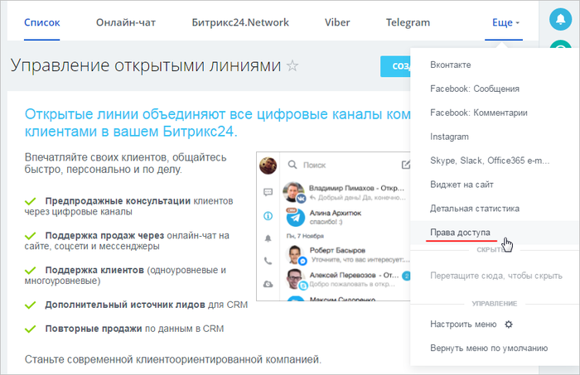The image size is (580, 375).
Task: Star the "Управление открытыми линиями" page as favorite
Action: 292,65
